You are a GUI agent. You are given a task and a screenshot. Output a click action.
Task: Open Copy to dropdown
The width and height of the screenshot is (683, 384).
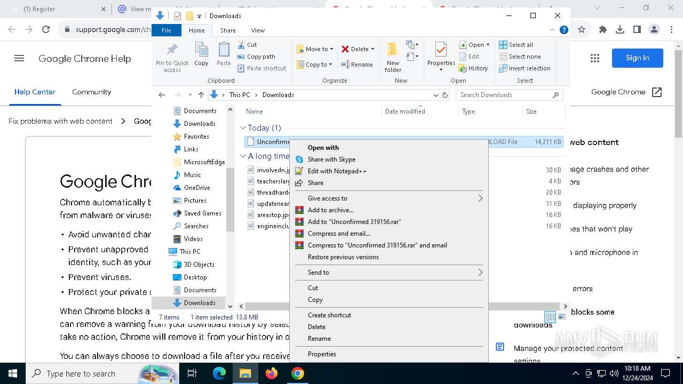[314, 65]
